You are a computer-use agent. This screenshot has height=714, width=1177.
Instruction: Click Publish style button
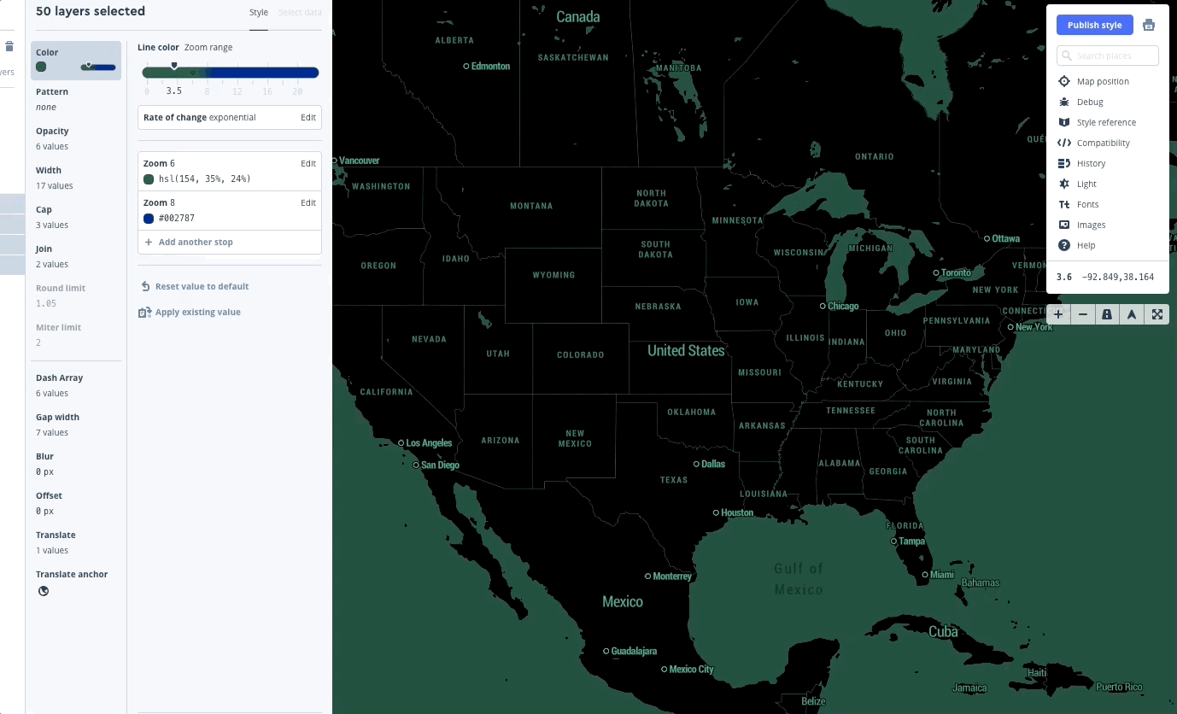coord(1094,25)
